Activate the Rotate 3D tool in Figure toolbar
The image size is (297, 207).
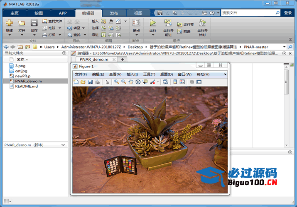[x=138, y=82]
